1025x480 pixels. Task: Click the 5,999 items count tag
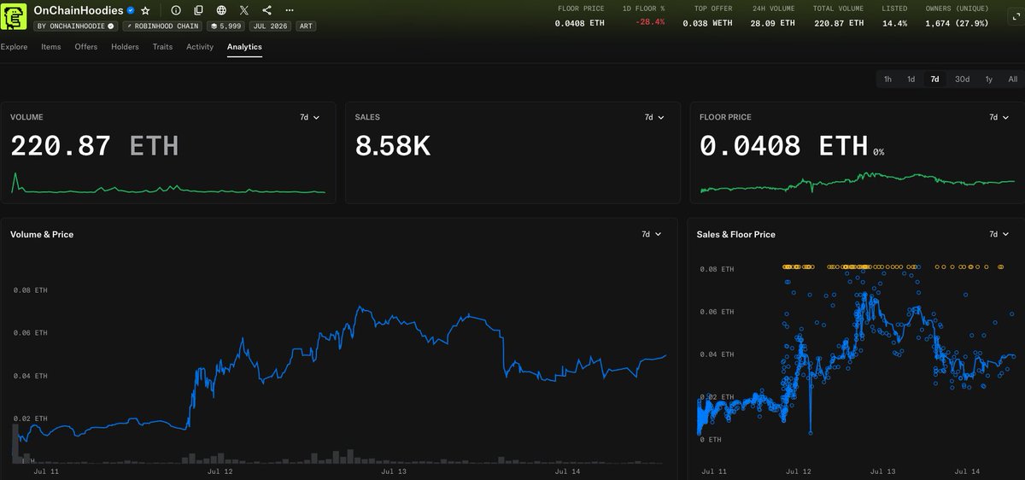[226, 26]
